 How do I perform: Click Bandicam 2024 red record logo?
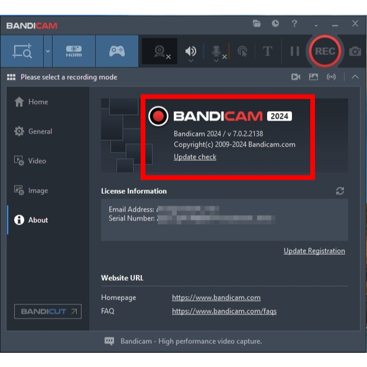158,116
